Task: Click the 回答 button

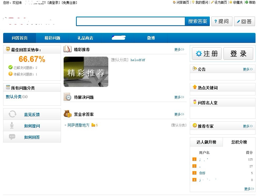Action: click(244, 21)
